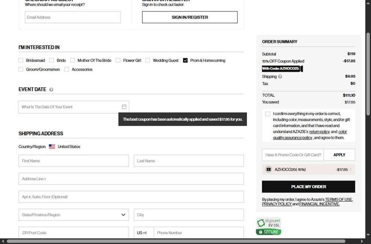Click the '15% OFF Coupon Applied' label
This screenshot has width=371, height=244.
[283, 61]
